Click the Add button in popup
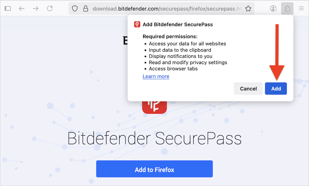The image size is (309, 186). (276, 89)
